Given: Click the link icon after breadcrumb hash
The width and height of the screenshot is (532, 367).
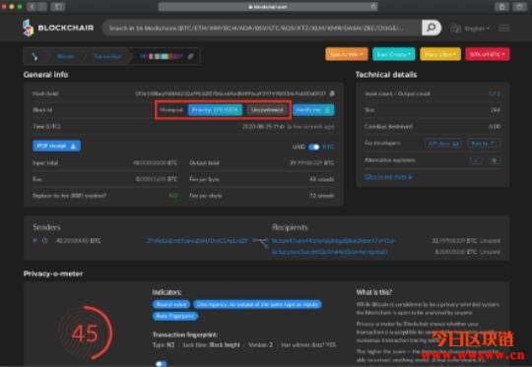Looking at the screenshot, I should click(x=191, y=56).
